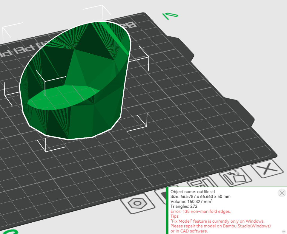Viewport: 287px width, 234px height.
Task: Click the red 'Tips:' label in notification
Action: click(175, 216)
